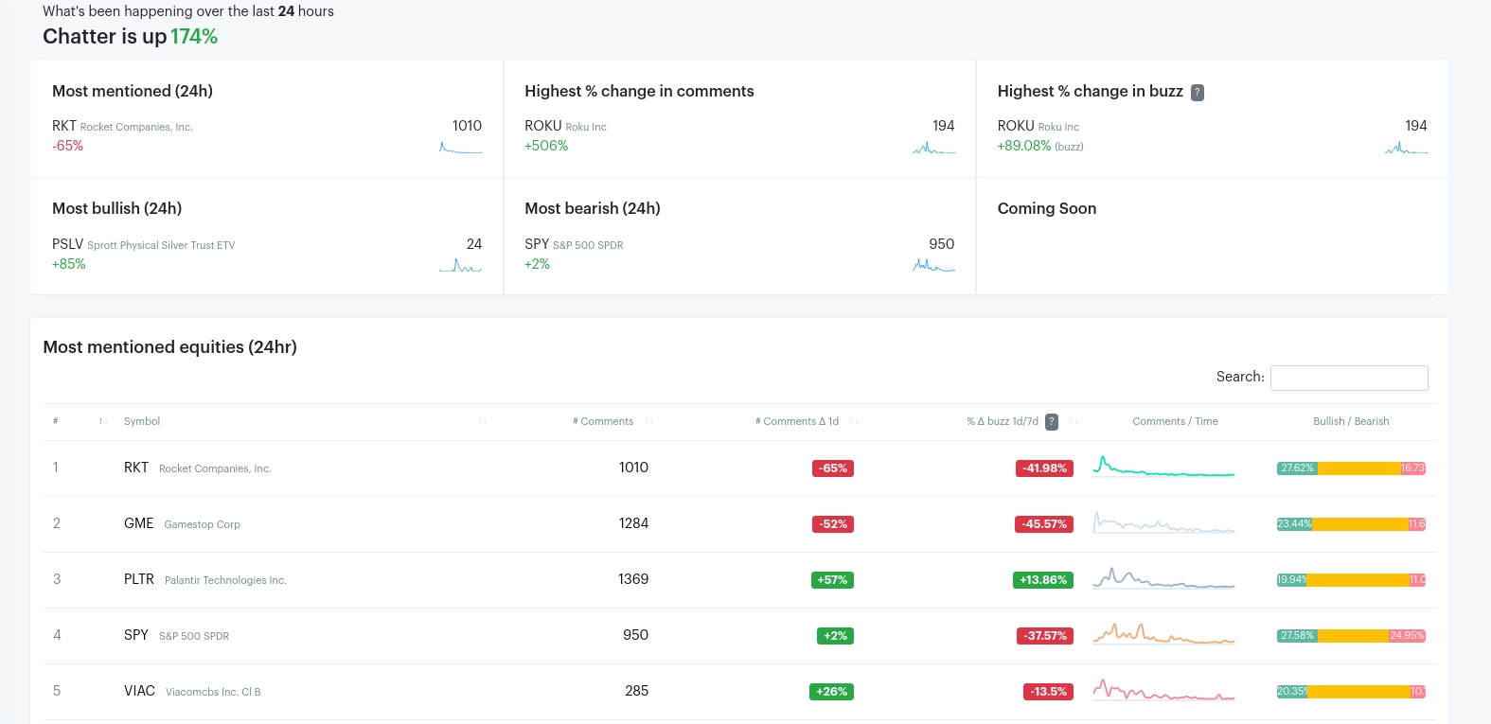The image size is (1491, 724).
Task: Click VIAC +26% change badge
Action: [x=831, y=692]
